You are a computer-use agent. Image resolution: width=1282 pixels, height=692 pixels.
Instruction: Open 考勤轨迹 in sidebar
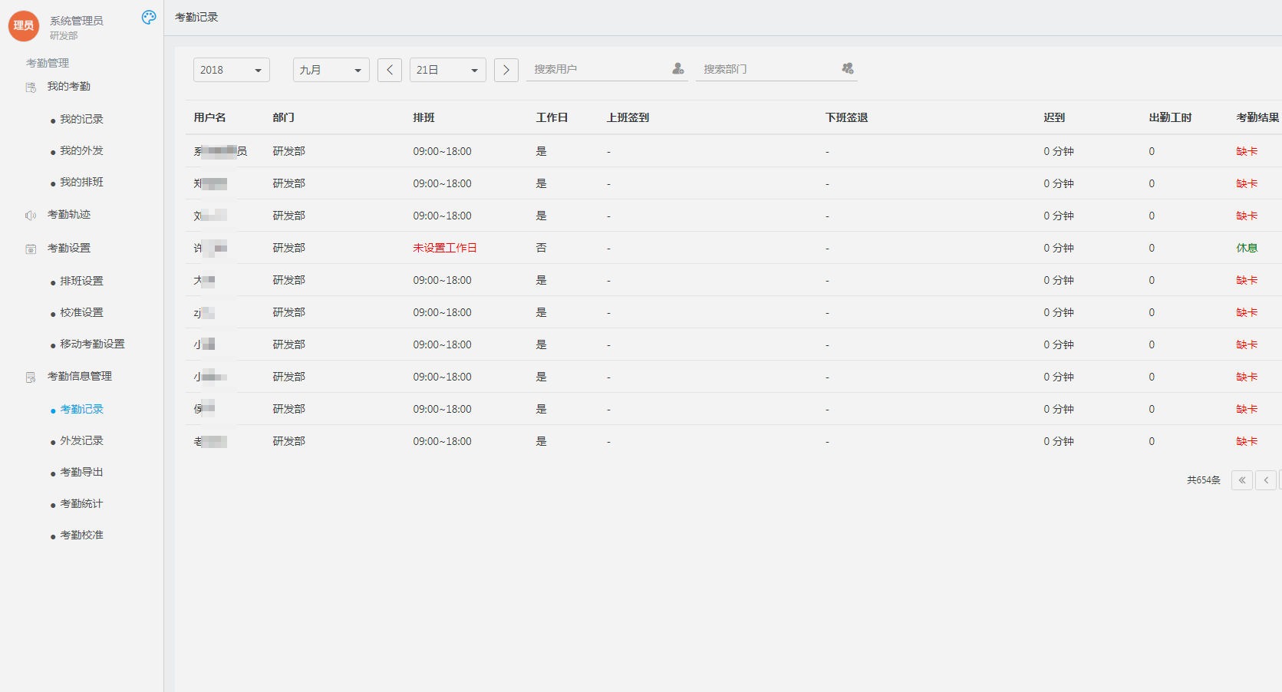tap(69, 215)
